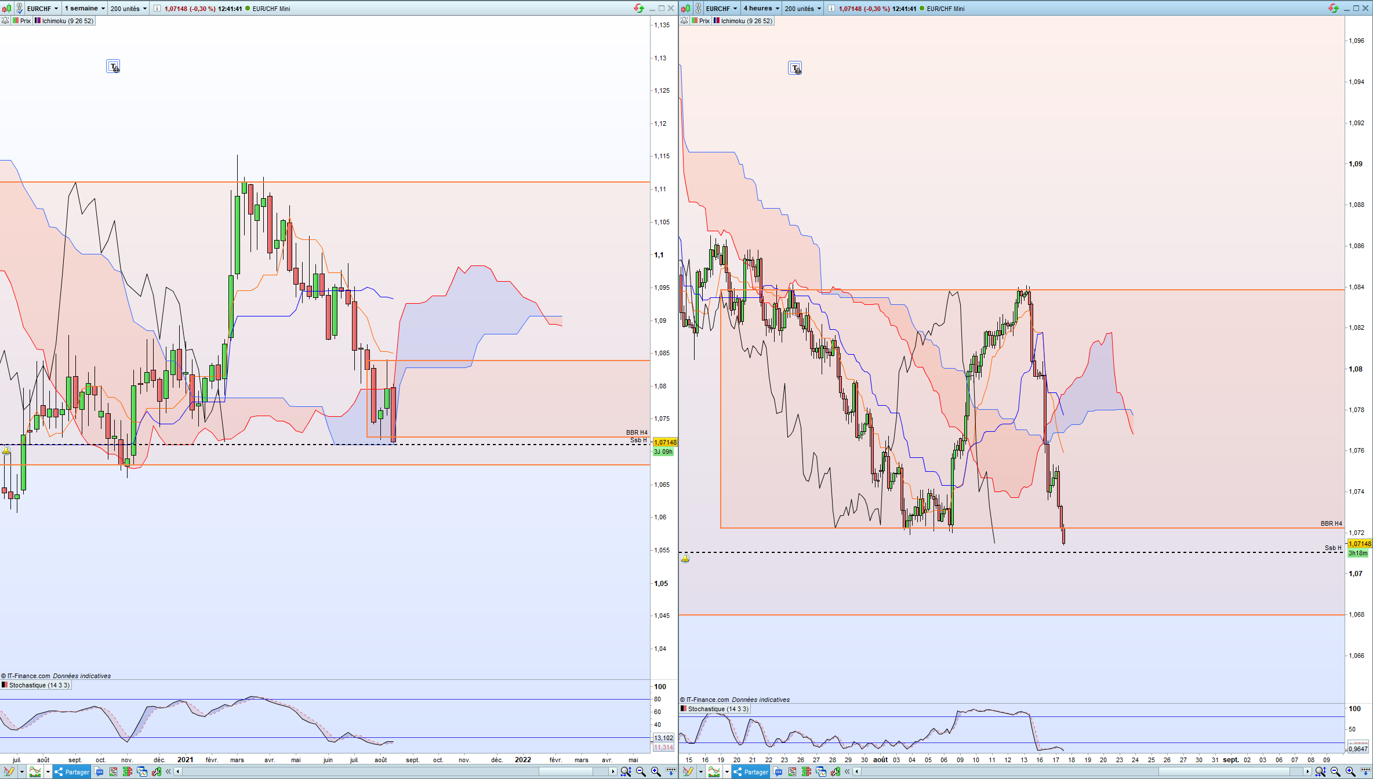Click the refresh arrows icon in 4-hour chart
The height and width of the screenshot is (779, 1373).
point(1333,8)
